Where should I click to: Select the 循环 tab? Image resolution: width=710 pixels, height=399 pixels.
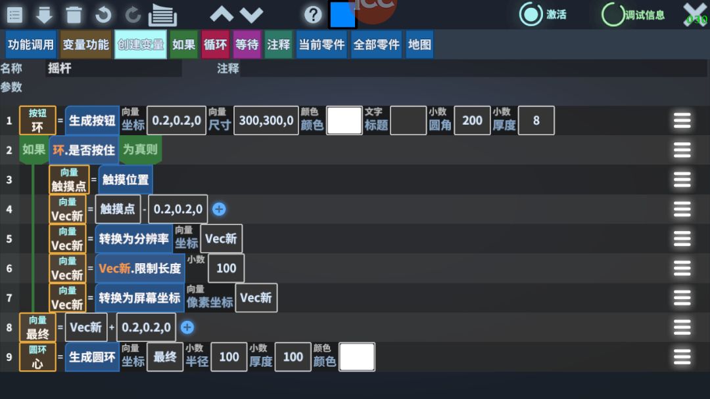pos(215,45)
